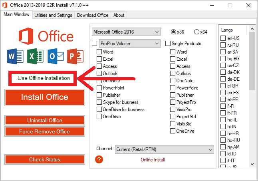The width and height of the screenshot is (258, 181).
Task: Check Skype for business checkbox
Action: [x=99, y=102]
